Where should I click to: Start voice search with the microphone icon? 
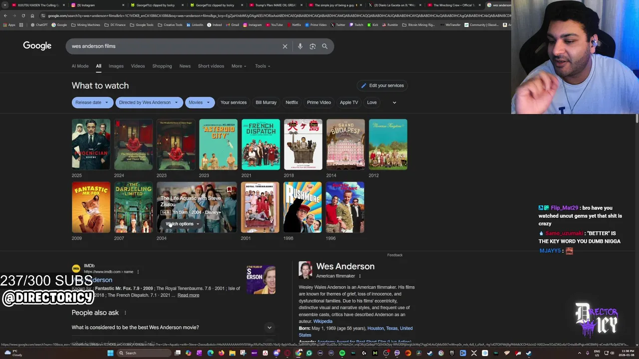point(300,46)
